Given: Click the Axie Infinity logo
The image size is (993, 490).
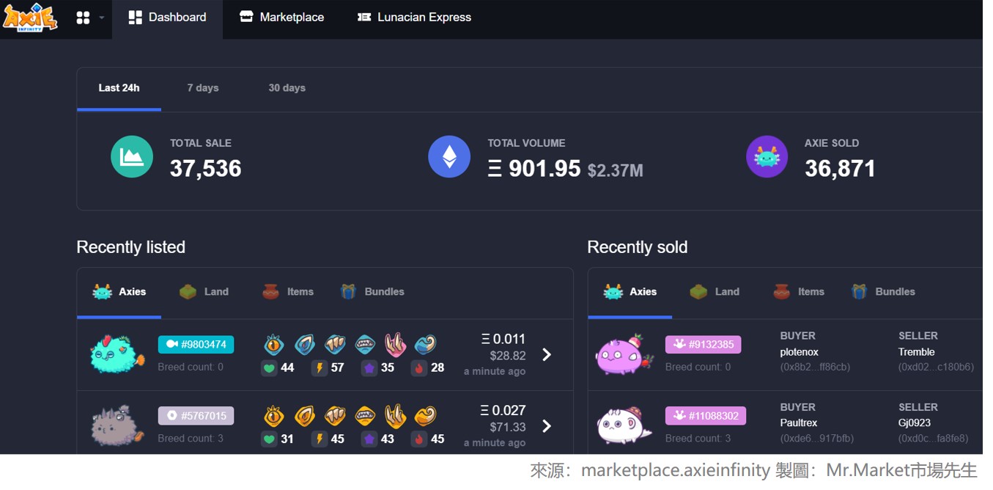Looking at the screenshot, I should (30, 17).
